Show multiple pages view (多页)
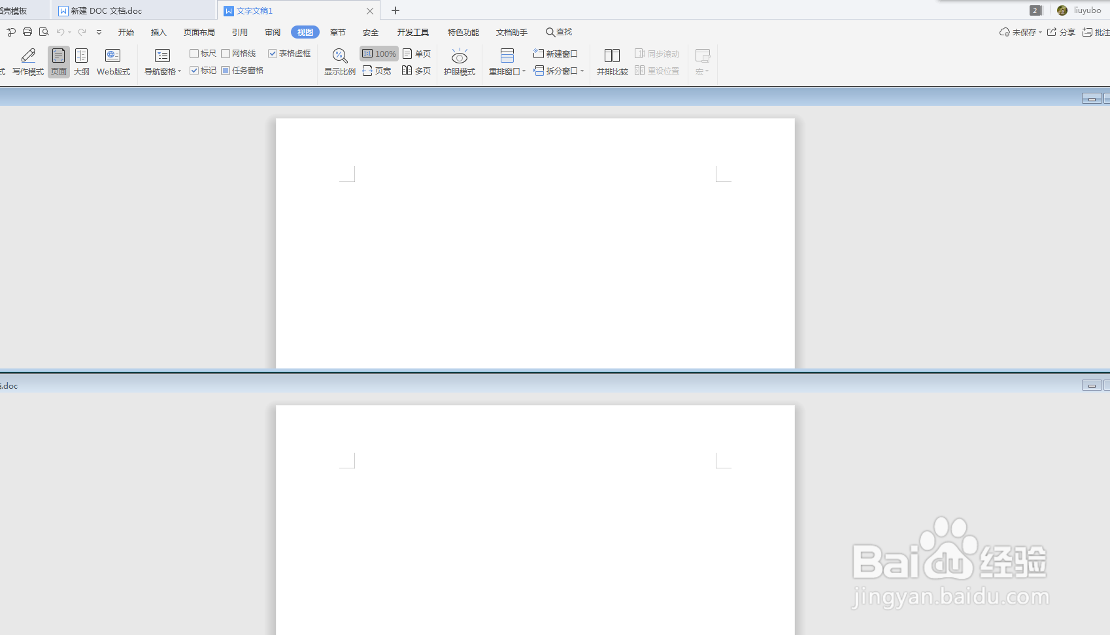The width and height of the screenshot is (1110, 635). (416, 71)
